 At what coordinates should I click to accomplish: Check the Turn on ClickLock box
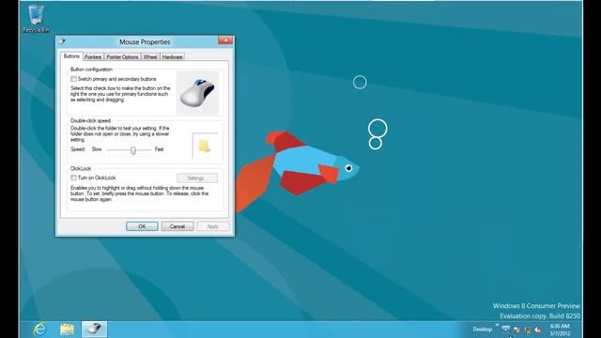pyautogui.click(x=73, y=177)
